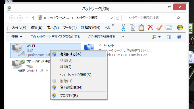194x109 pixels.
Task: Choose プロパティ(R) in context menu
Action: click(x=79, y=96)
